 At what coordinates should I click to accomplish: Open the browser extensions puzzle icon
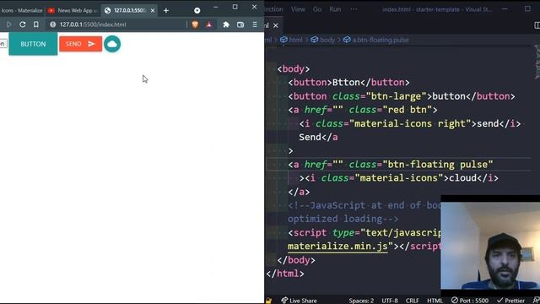coord(226,24)
